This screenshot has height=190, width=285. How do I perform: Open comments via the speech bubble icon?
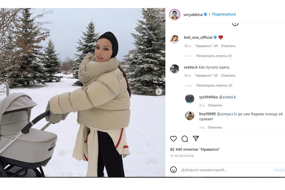[x=185, y=139]
